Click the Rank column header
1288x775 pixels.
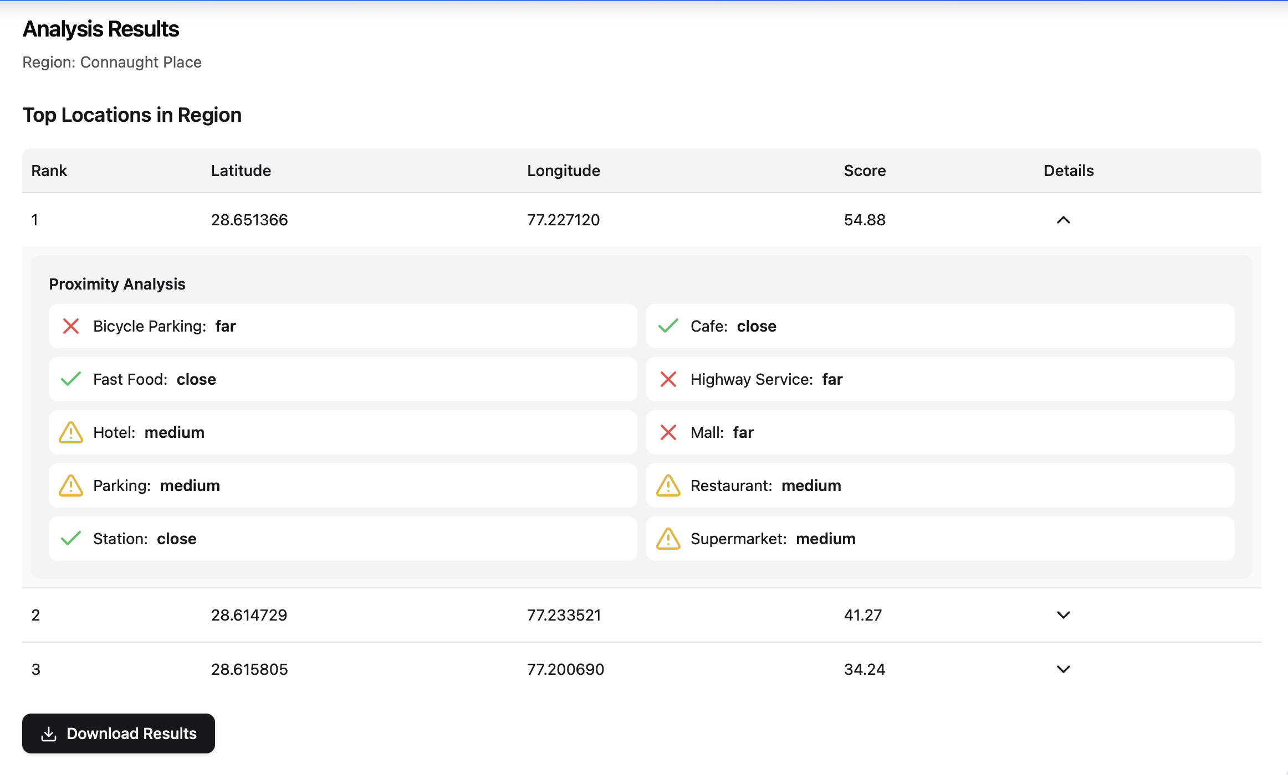click(x=49, y=170)
